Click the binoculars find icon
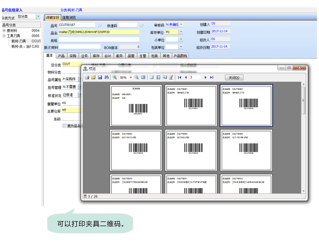Image resolution: width=319 pixels, height=245 pixels. [x=107, y=77]
